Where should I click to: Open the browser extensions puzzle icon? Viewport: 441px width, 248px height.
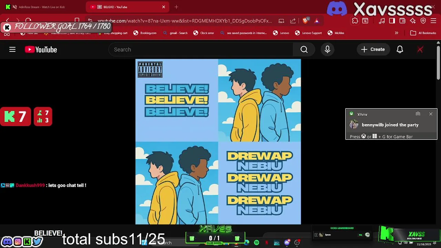coord(355,21)
